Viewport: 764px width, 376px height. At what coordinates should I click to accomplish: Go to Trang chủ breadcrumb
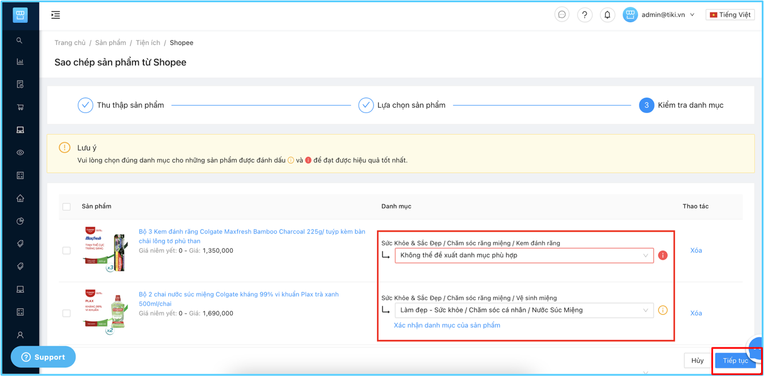tap(70, 43)
